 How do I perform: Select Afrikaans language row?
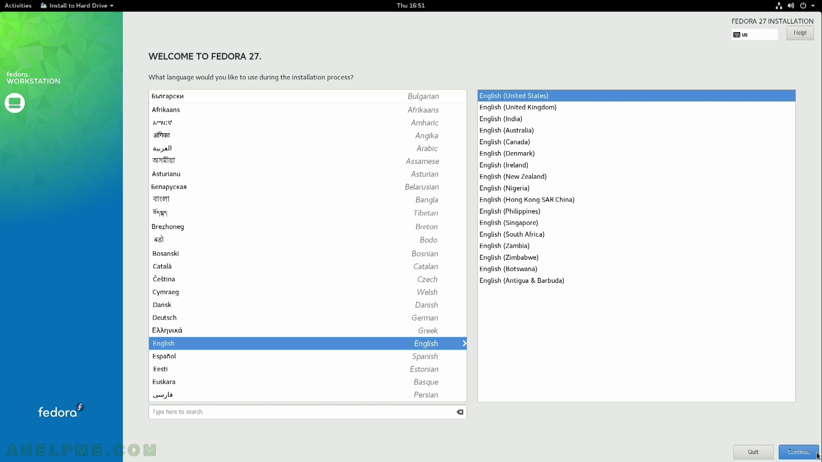pyautogui.click(x=307, y=110)
